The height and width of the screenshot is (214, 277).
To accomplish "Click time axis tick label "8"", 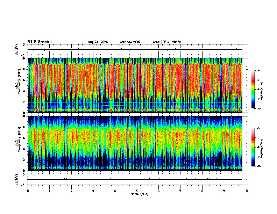I will (202, 191).
